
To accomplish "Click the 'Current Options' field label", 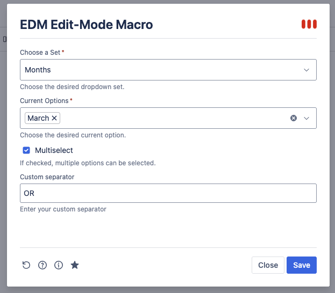I will (44, 101).
